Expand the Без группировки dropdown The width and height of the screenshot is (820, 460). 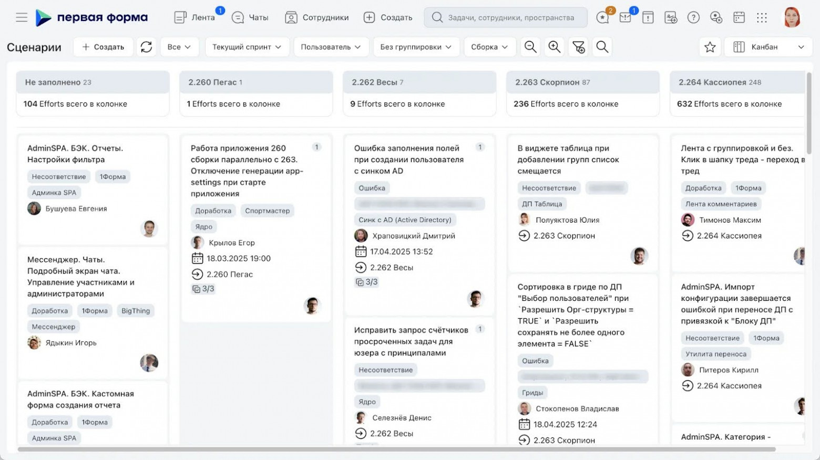point(415,47)
